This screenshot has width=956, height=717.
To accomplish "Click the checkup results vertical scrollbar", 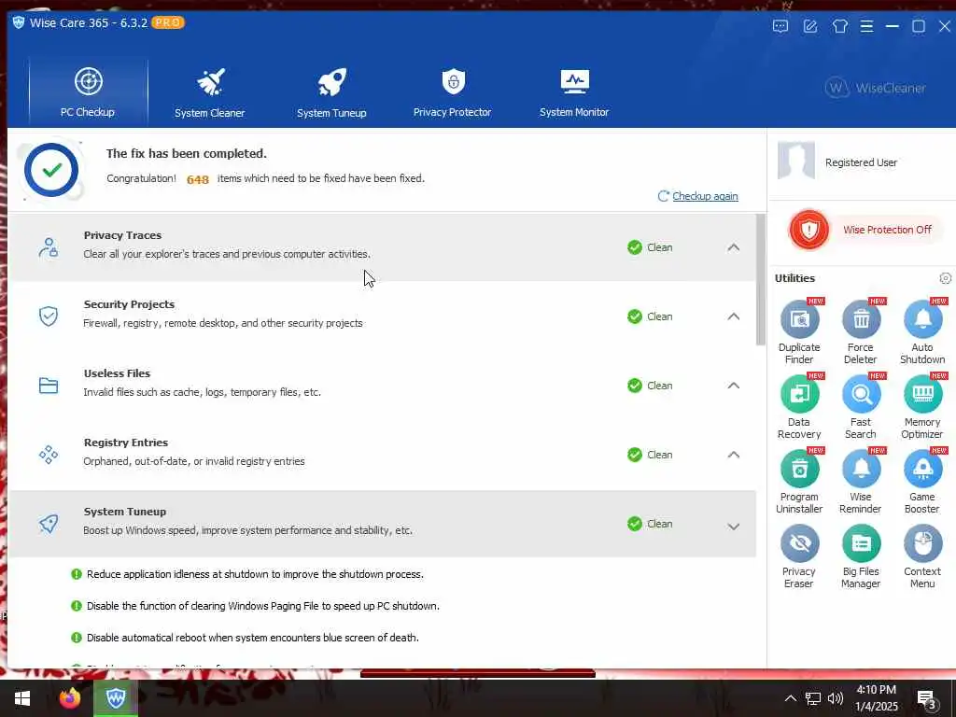I will (760, 279).
